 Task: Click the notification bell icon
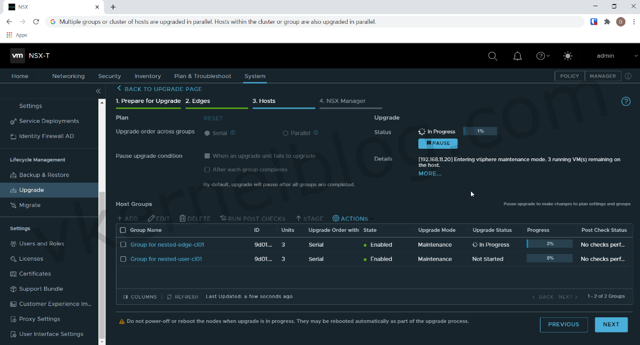tap(517, 55)
